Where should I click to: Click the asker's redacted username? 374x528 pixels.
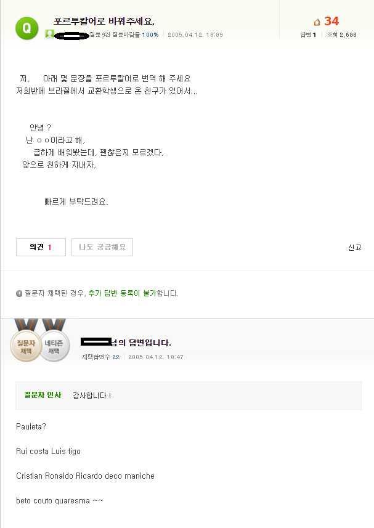(x=71, y=35)
